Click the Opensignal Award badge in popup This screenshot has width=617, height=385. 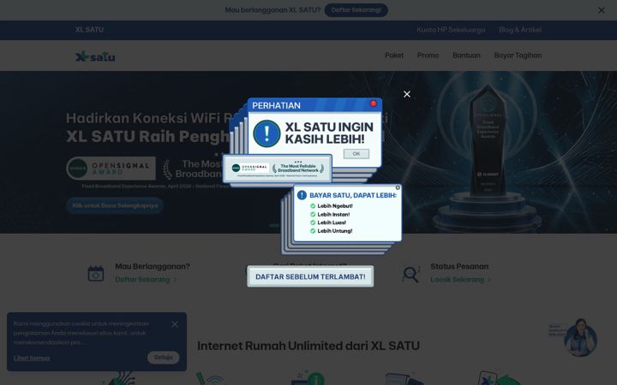pos(250,169)
